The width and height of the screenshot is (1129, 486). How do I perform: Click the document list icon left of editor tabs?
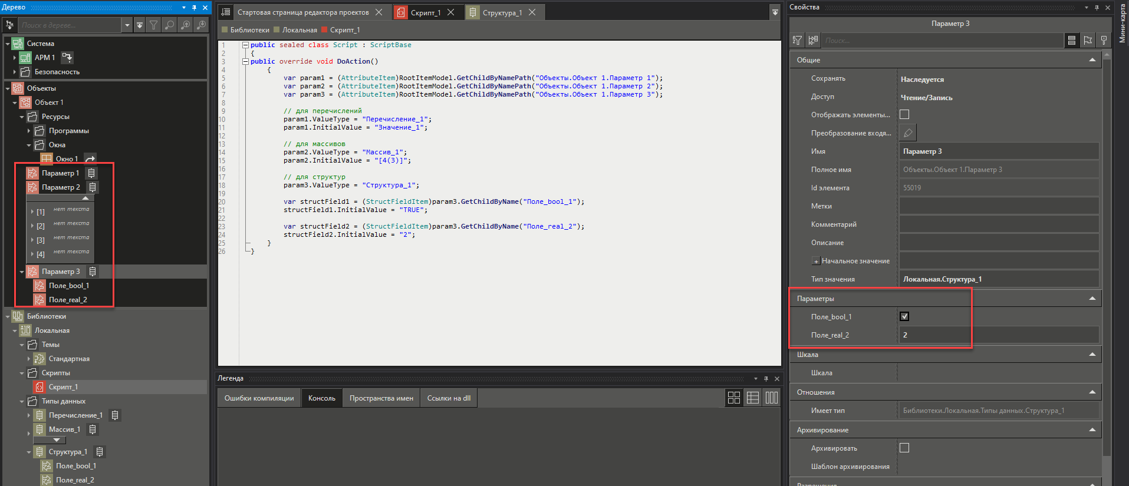click(226, 12)
